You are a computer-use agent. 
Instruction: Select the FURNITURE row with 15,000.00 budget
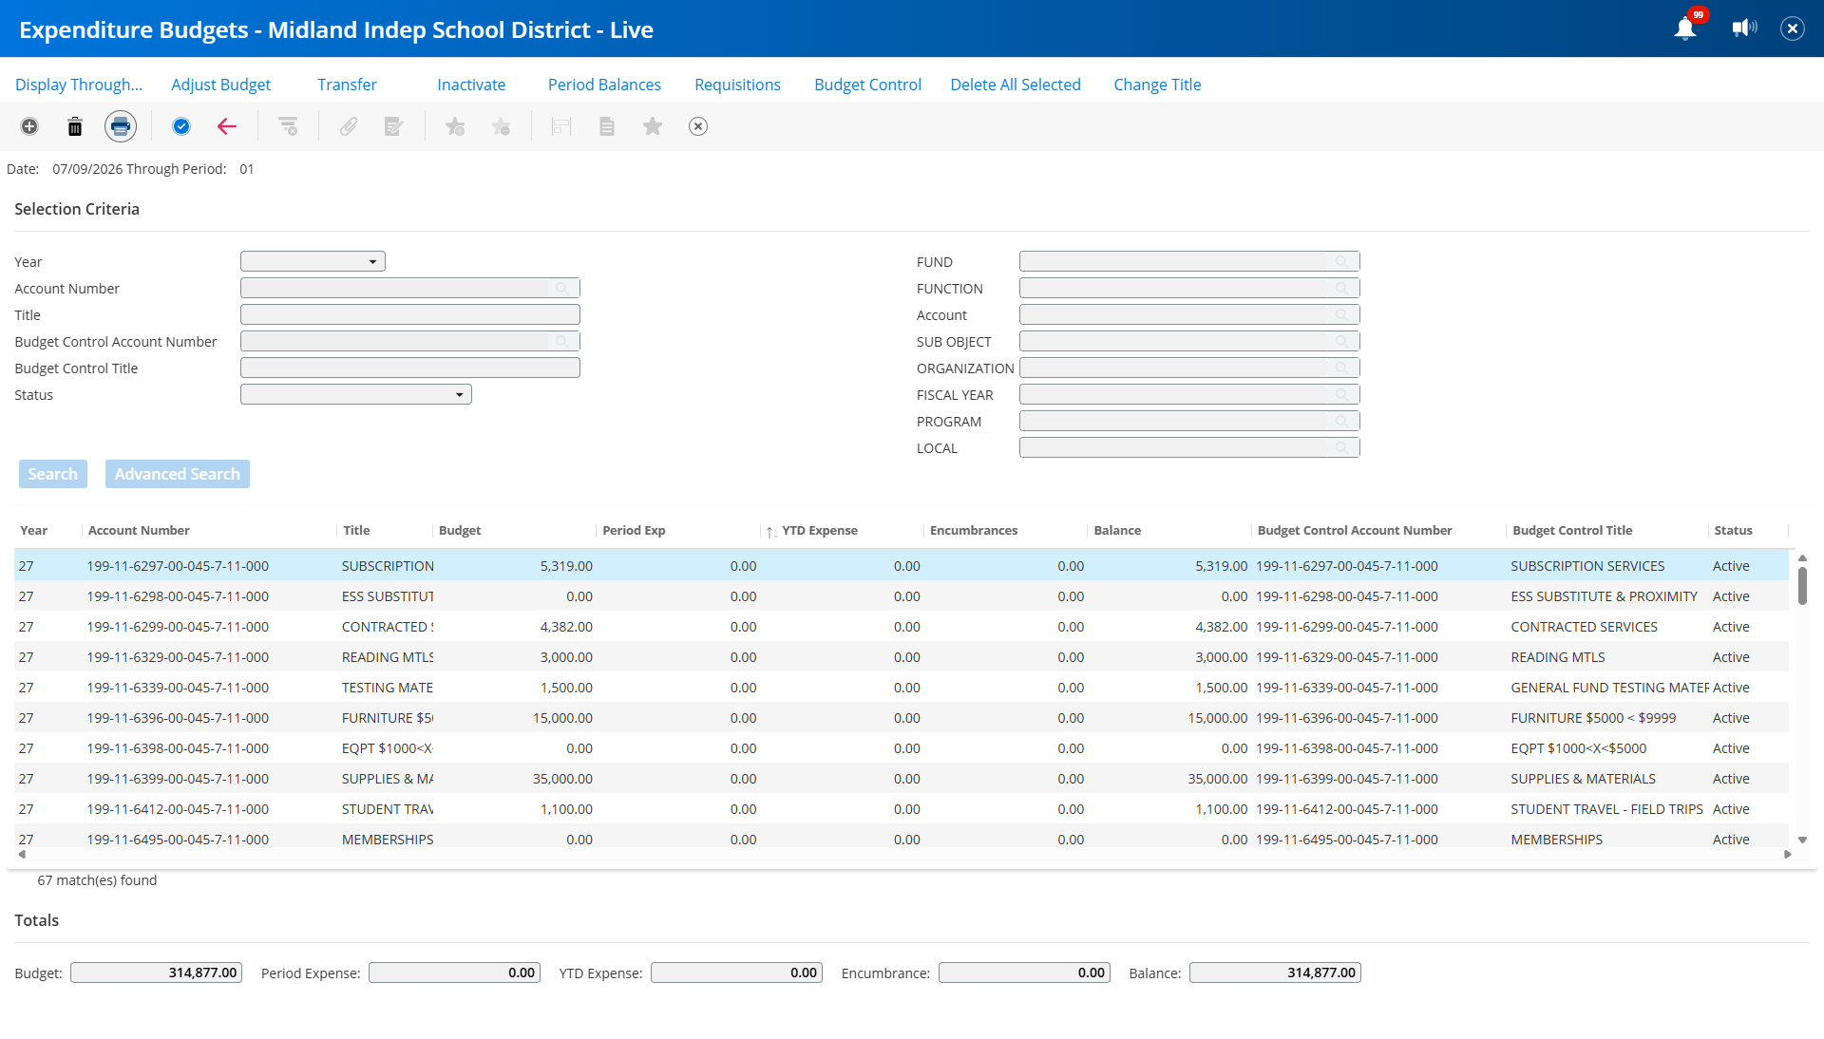(x=902, y=718)
